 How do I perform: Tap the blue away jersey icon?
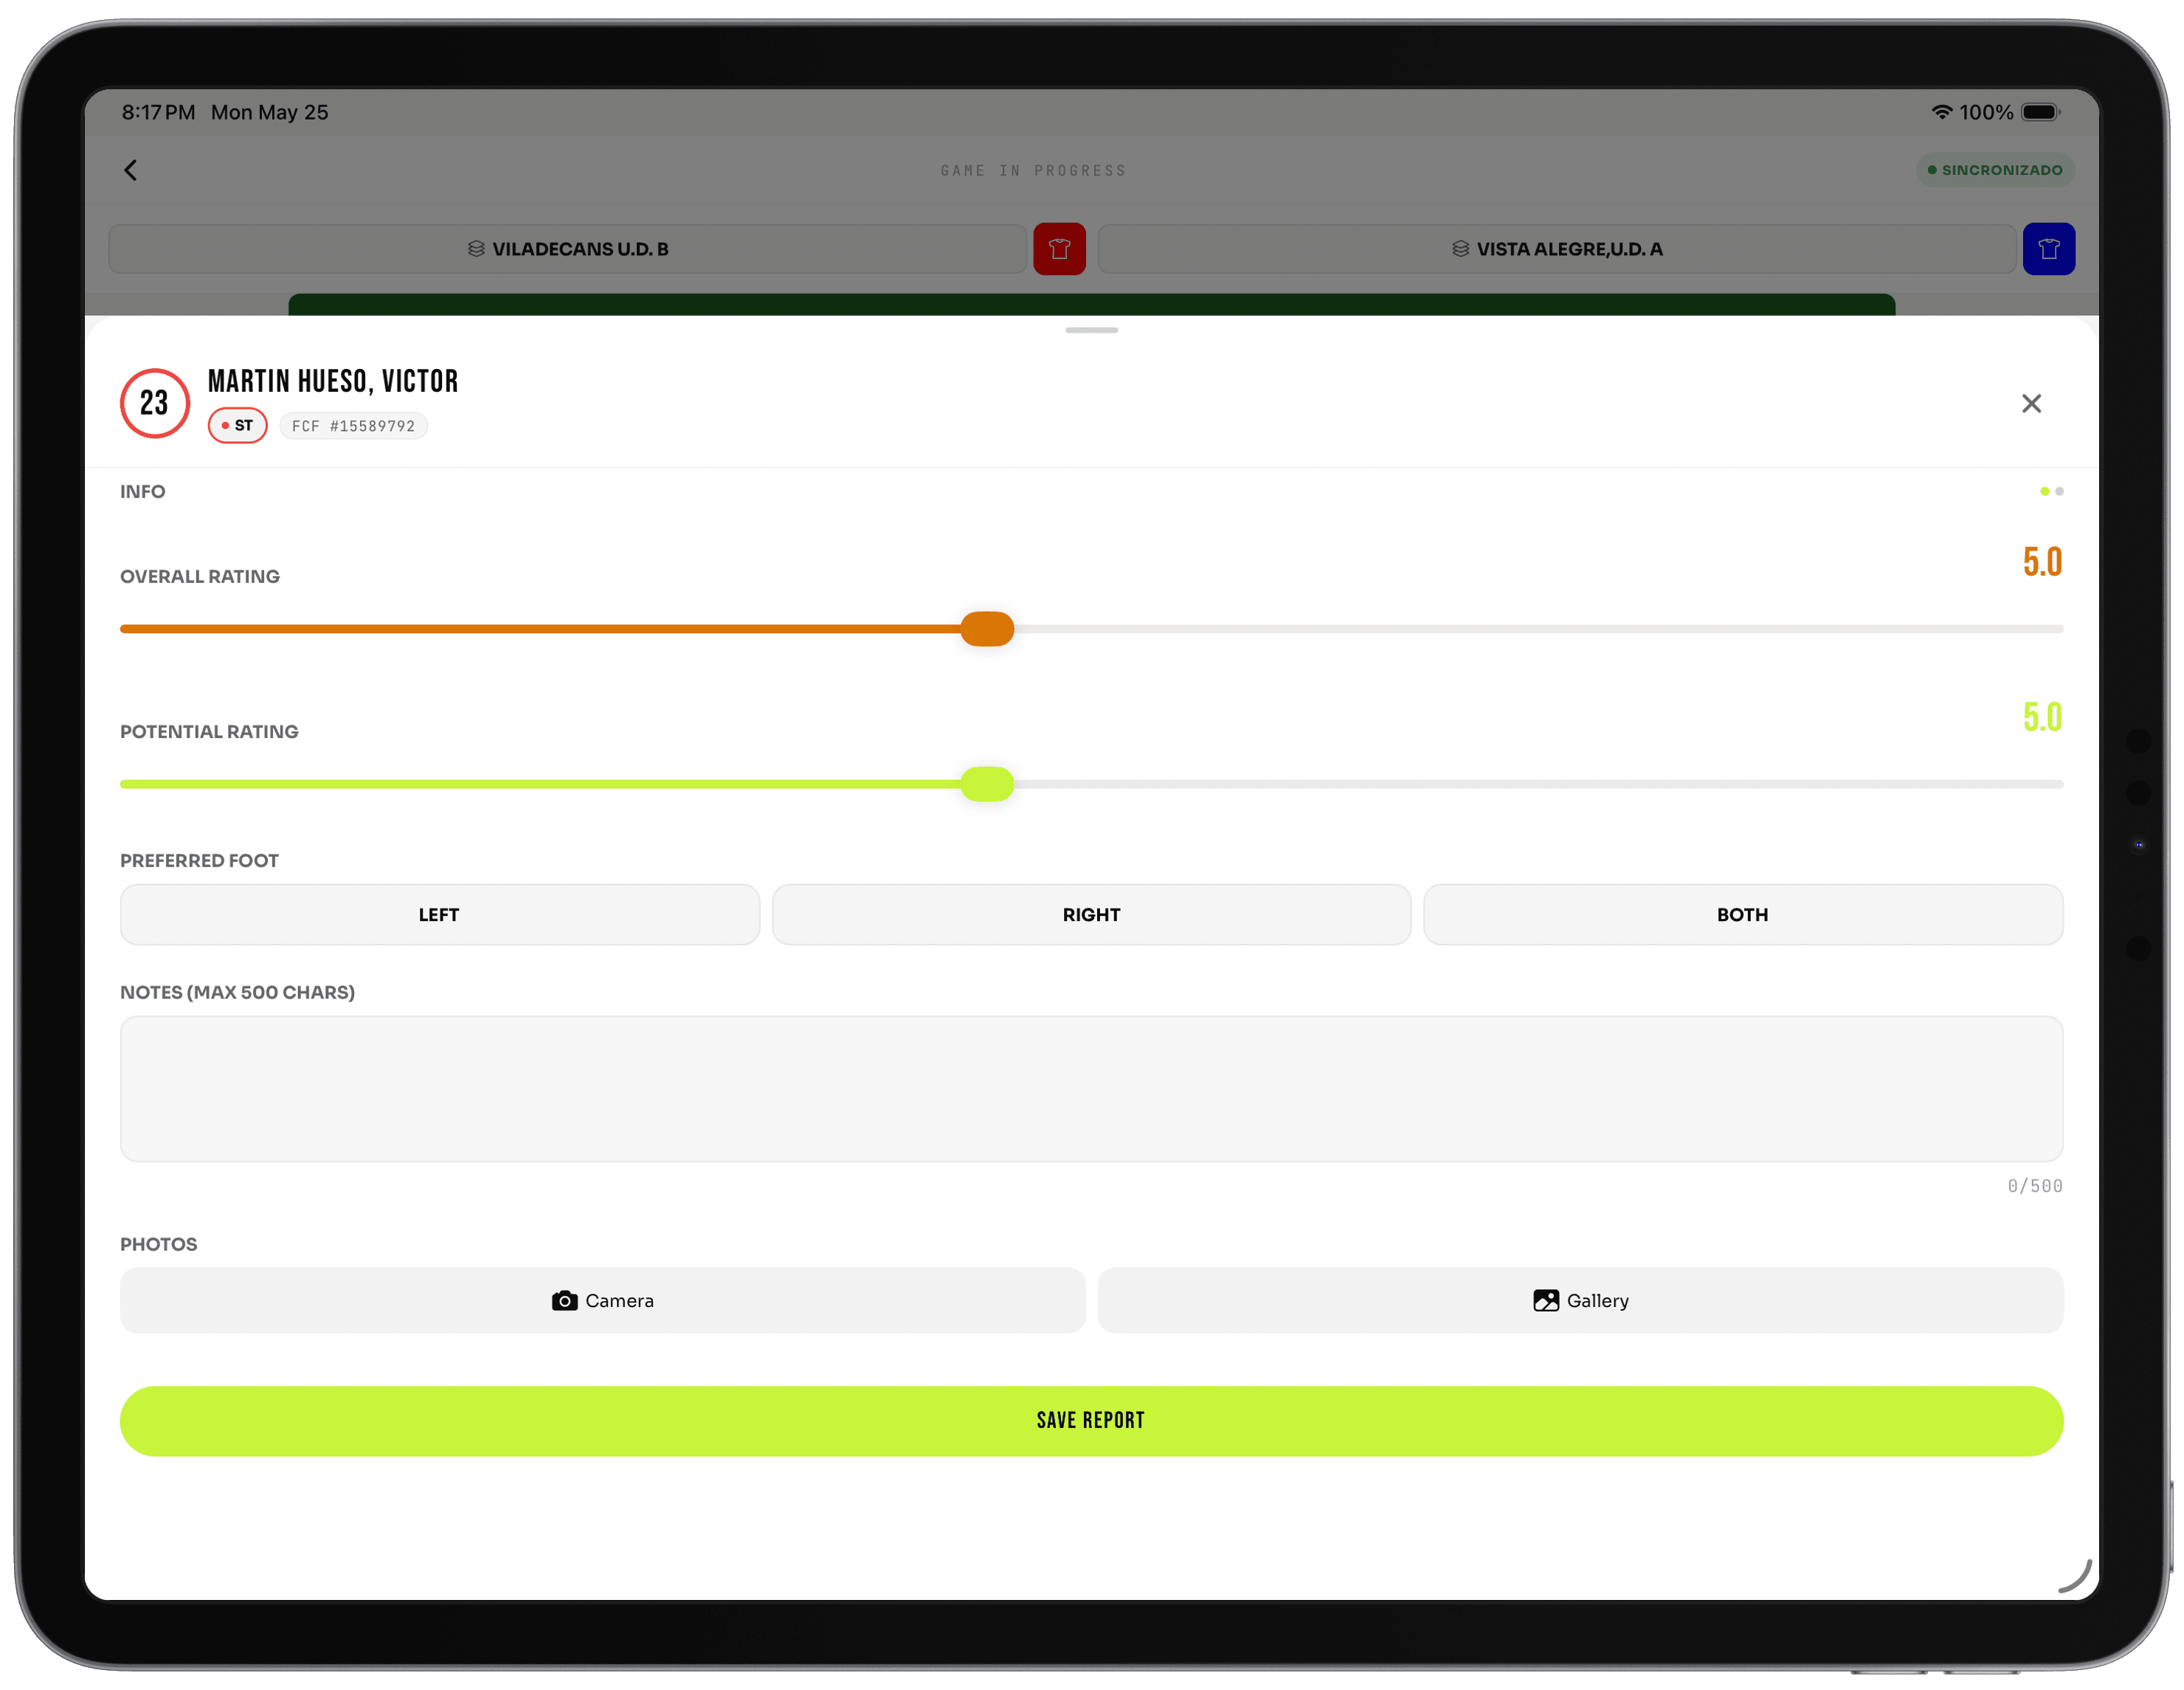point(2048,249)
